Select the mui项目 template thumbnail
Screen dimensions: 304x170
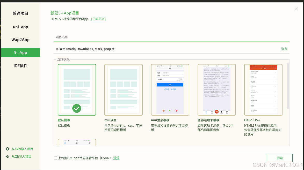[x=124, y=90]
